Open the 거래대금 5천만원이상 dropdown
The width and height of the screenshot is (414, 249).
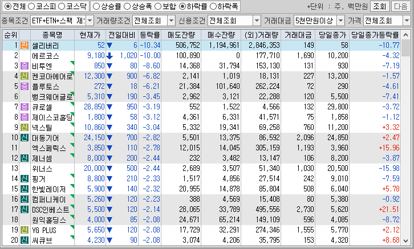(341, 21)
